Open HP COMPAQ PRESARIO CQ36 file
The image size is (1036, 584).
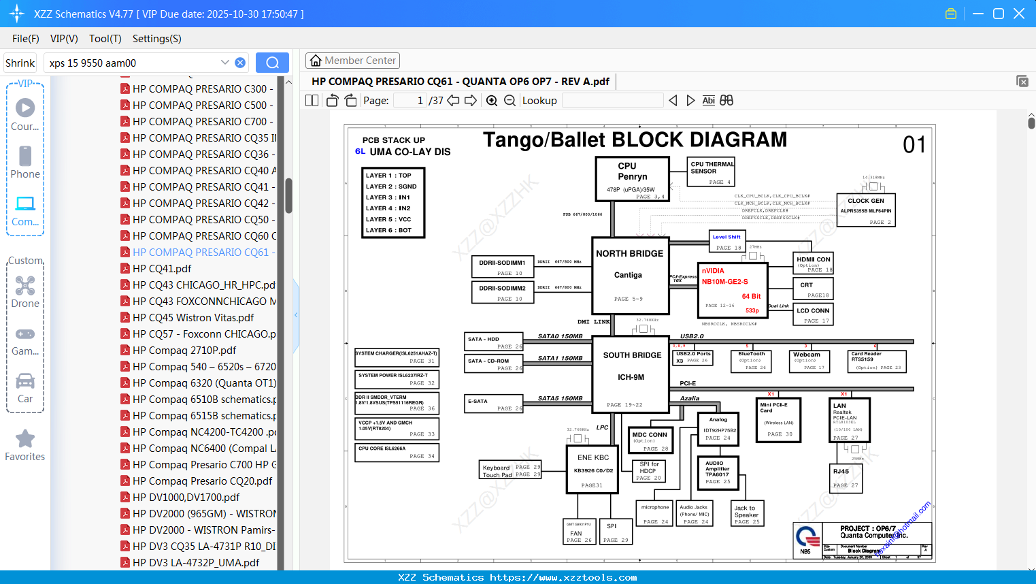(x=197, y=154)
